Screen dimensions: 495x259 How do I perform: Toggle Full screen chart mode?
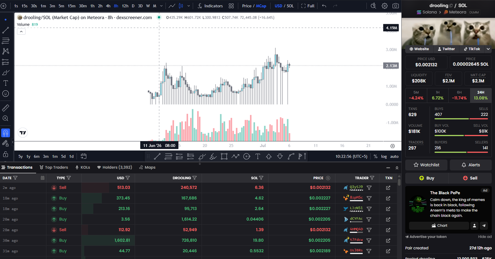(308, 6)
